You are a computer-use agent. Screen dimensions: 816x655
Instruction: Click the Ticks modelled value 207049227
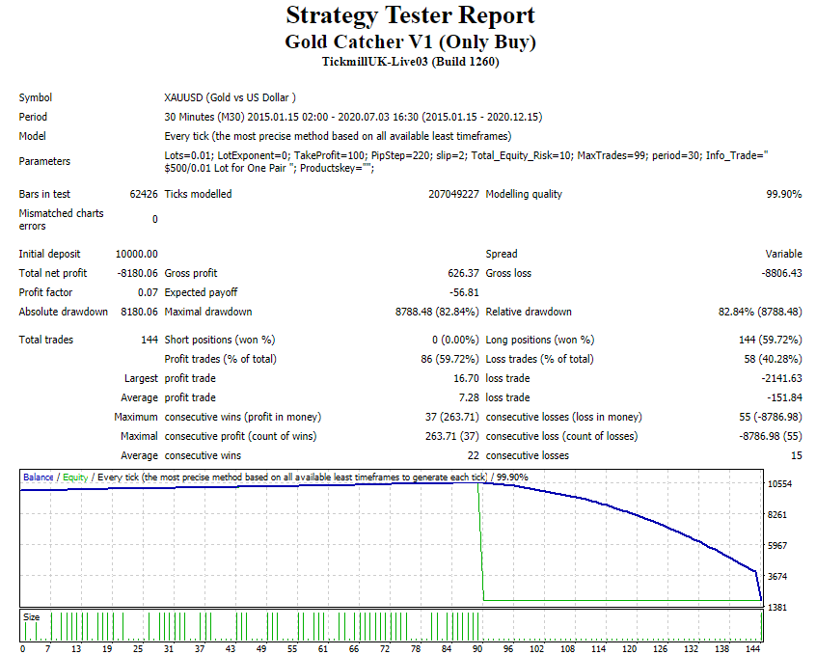pyautogui.click(x=453, y=194)
